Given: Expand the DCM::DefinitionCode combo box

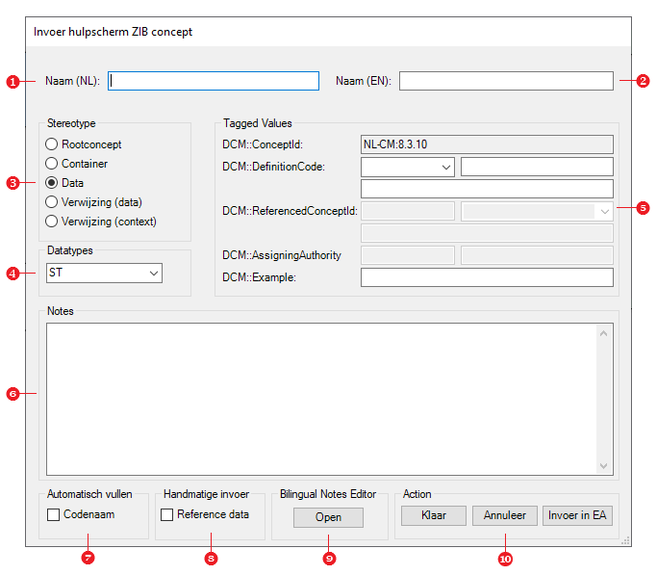Looking at the screenshot, I should pos(407,167).
